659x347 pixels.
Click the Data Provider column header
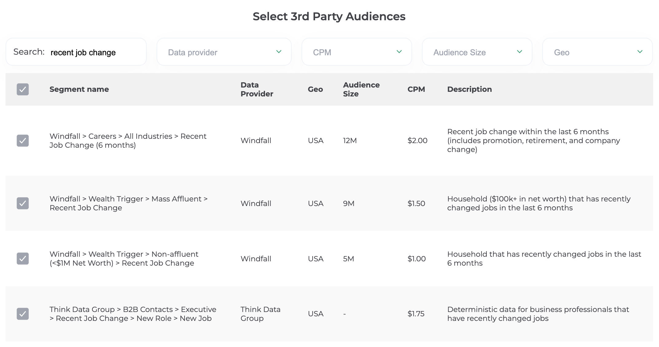pos(257,89)
